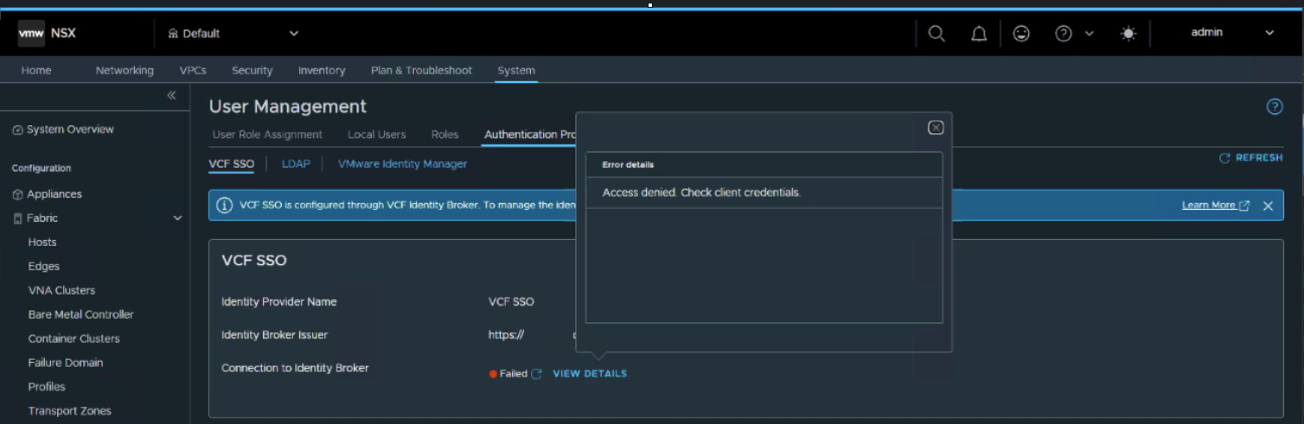Click the REFRESH button
This screenshot has width=1304, height=424.
pos(1251,158)
